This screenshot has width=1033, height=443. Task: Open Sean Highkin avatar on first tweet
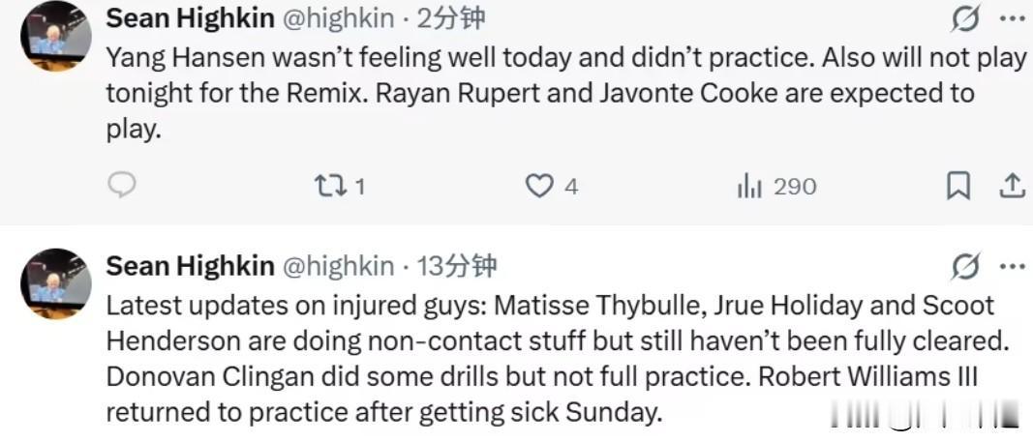coord(56,35)
